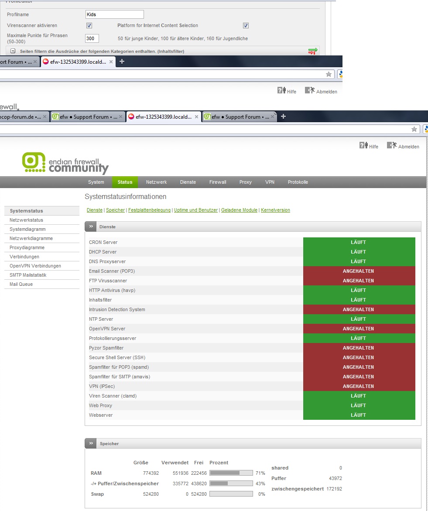Image resolution: width=428 pixels, height=511 pixels.
Task: Click the double-arrow icon in the Dienste header
Action: 91,226
